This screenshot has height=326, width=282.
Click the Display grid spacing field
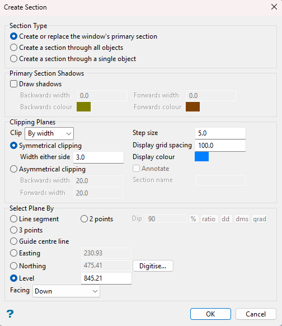click(220, 145)
